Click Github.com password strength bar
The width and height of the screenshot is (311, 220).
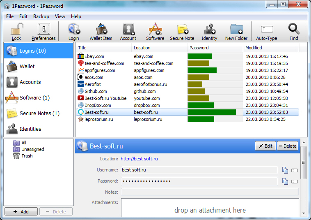tap(197, 91)
